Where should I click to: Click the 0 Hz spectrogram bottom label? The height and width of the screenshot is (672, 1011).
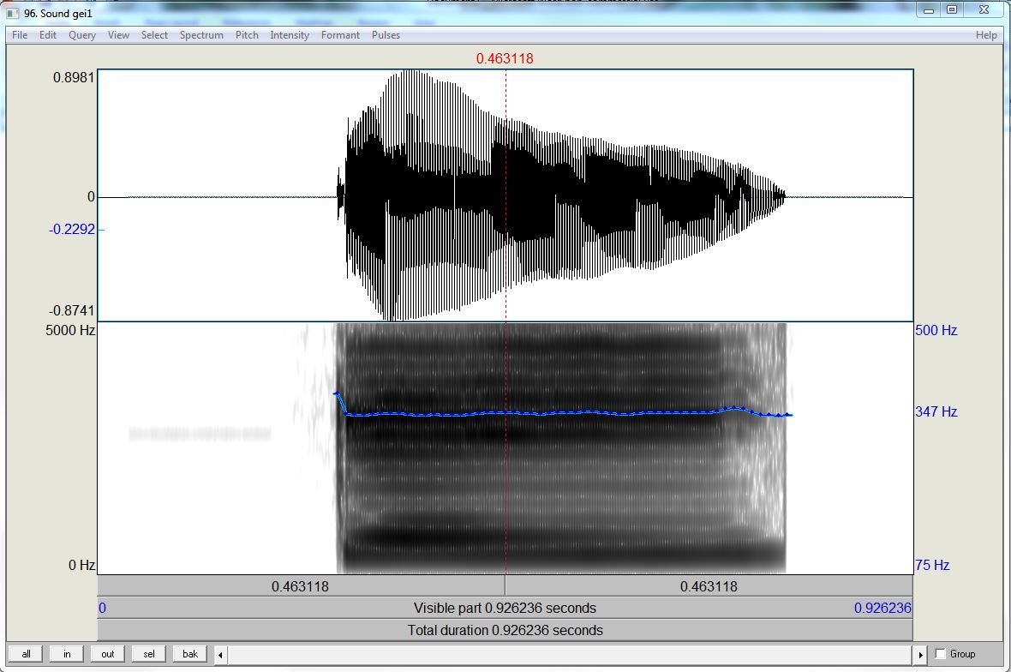click(x=82, y=565)
